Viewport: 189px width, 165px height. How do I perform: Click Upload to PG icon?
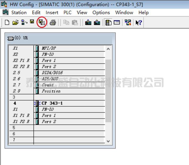pos(97,23)
